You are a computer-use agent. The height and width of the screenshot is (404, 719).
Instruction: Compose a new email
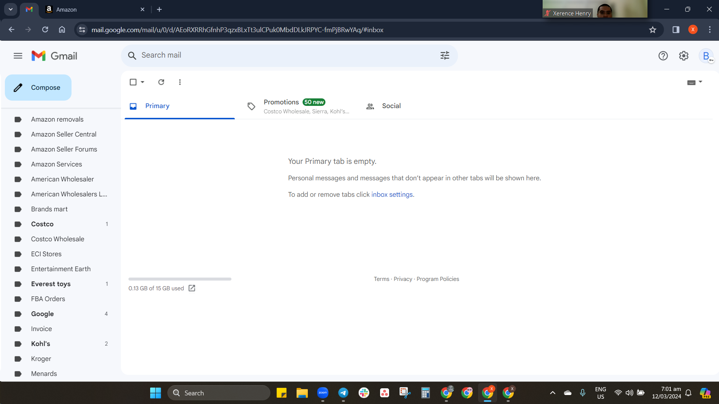click(x=38, y=88)
